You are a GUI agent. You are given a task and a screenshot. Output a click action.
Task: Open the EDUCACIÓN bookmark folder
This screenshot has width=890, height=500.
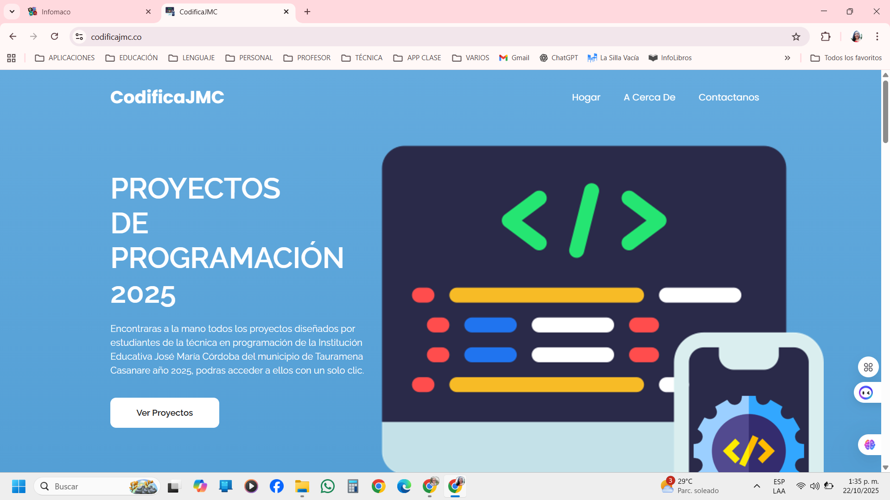(132, 58)
